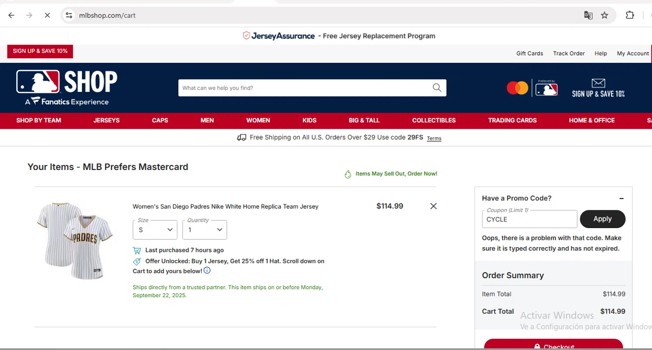The width and height of the screenshot is (652, 350).
Task: Click the cart last-purchased icon
Action: pyautogui.click(x=137, y=250)
